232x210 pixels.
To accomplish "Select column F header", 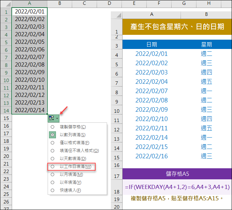I will click(x=159, y=3).
